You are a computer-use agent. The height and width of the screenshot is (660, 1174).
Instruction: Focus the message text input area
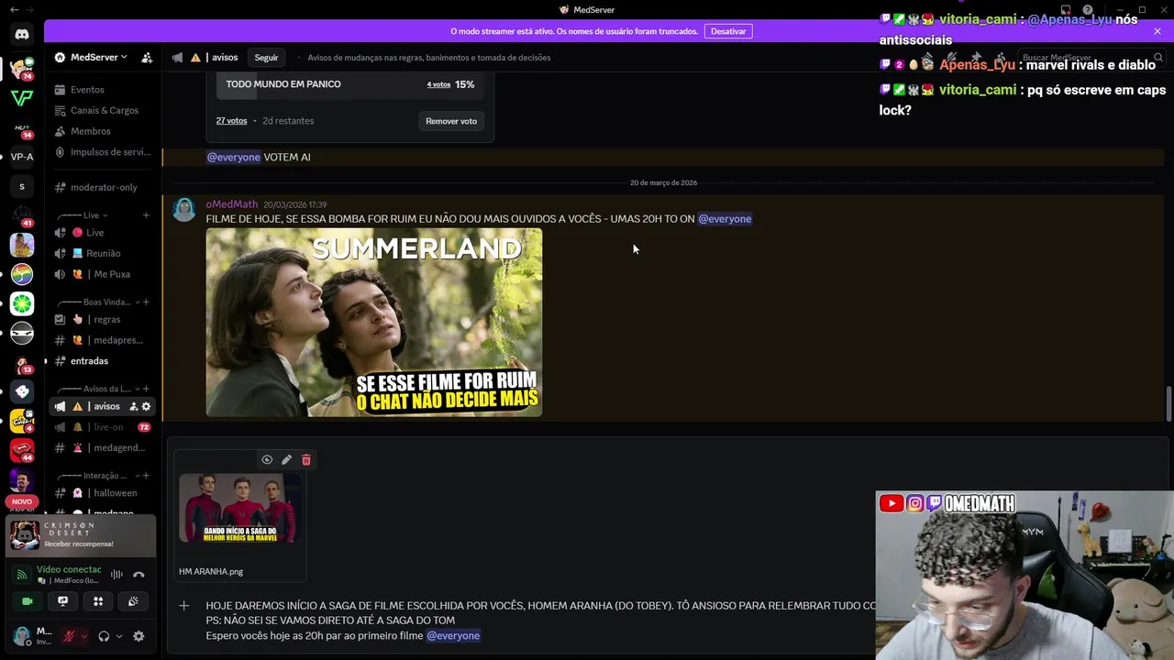pyautogui.click(x=539, y=621)
